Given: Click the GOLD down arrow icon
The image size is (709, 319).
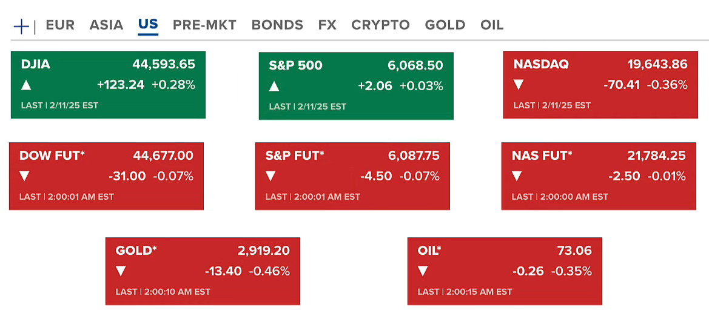Looking at the screenshot, I should pos(121,271).
